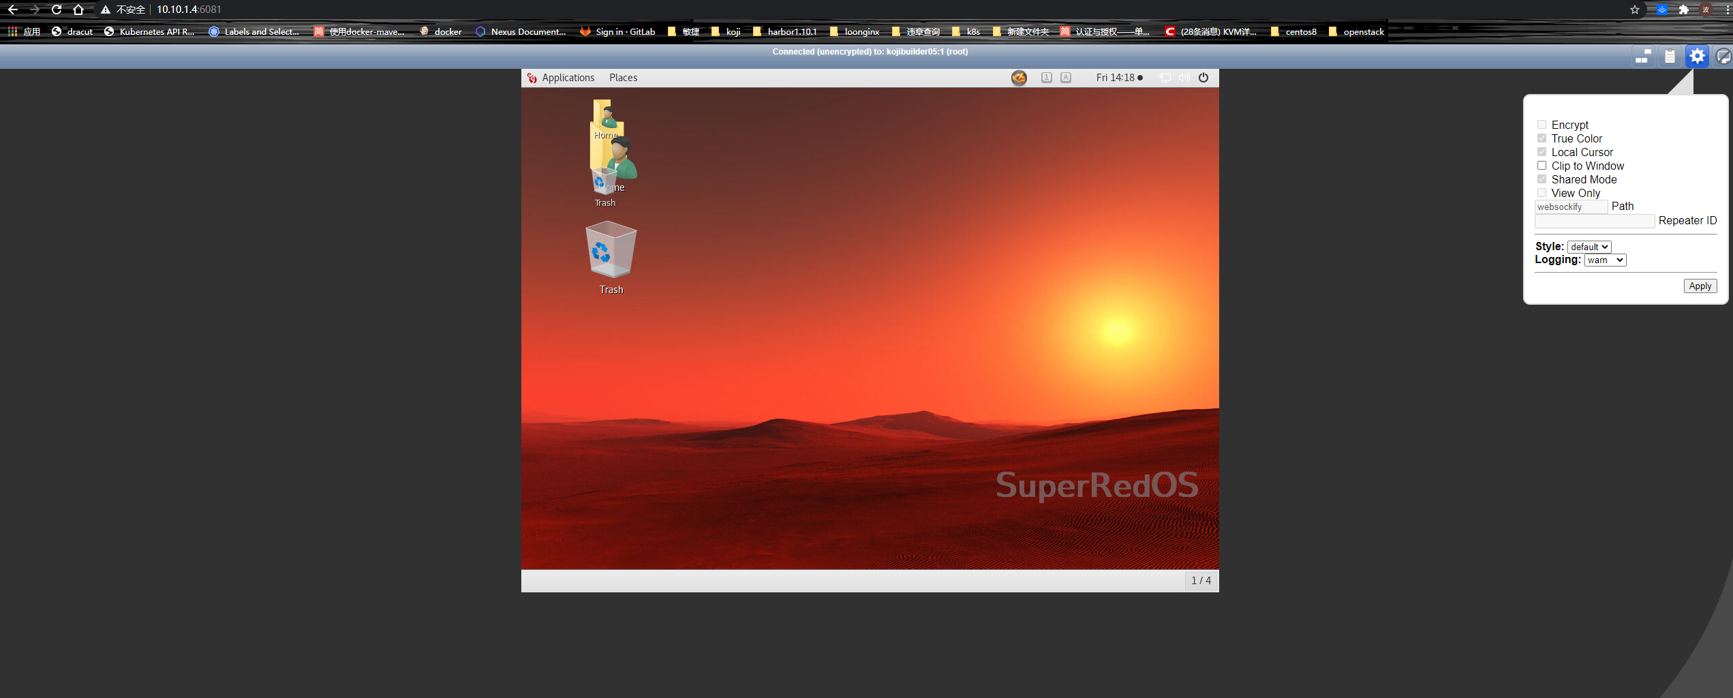
Task: Click the address bar URL 10.10.1.4:6081
Action: [189, 10]
